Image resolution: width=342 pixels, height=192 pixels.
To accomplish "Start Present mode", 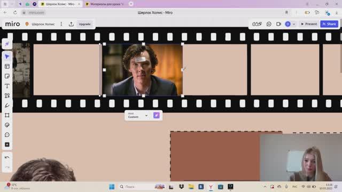I will click(309, 24).
